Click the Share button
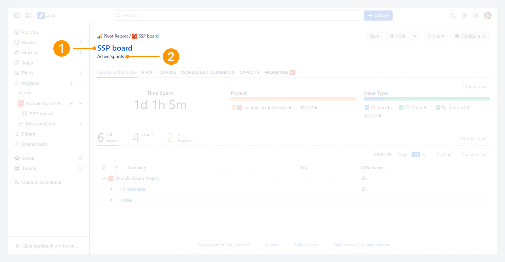 pyautogui.click(x=436, y=36)
